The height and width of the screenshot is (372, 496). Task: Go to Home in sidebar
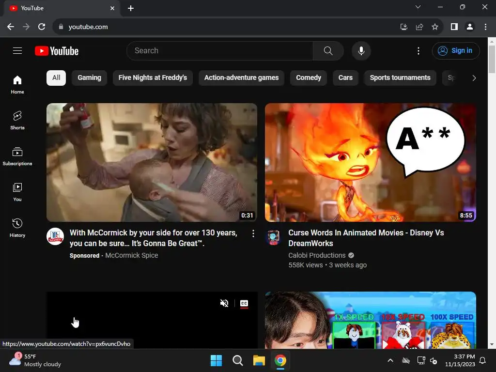tap(17, 85)
